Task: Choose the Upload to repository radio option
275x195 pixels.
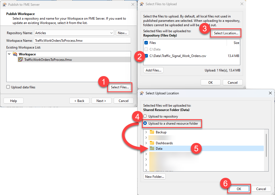Action: [x=145, y=116]
